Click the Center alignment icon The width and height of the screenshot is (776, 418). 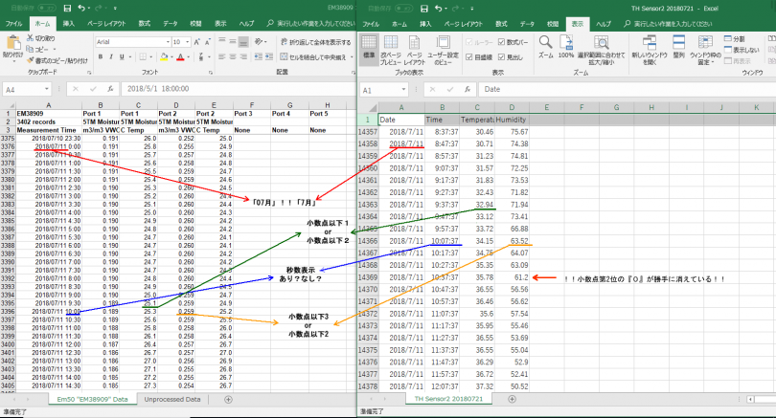[x=233, y=56]
